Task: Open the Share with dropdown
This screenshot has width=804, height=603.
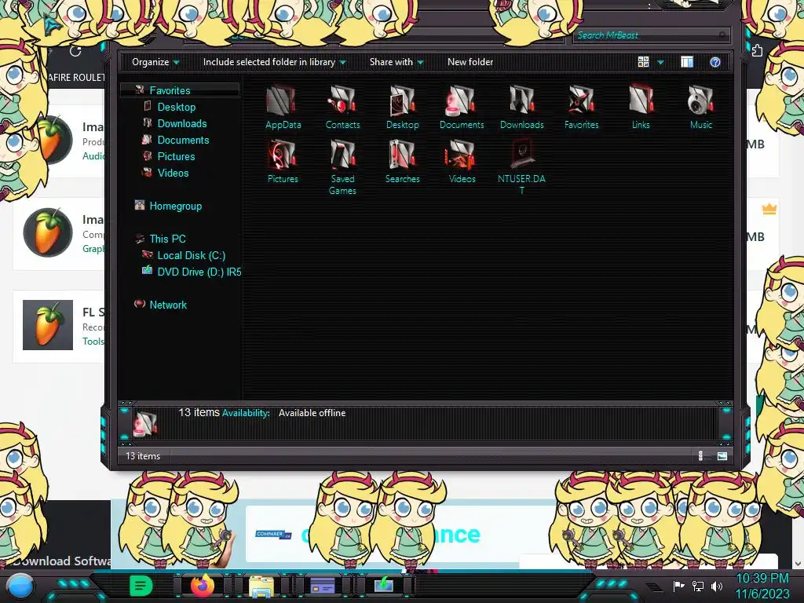Action: tap(397, 62)
